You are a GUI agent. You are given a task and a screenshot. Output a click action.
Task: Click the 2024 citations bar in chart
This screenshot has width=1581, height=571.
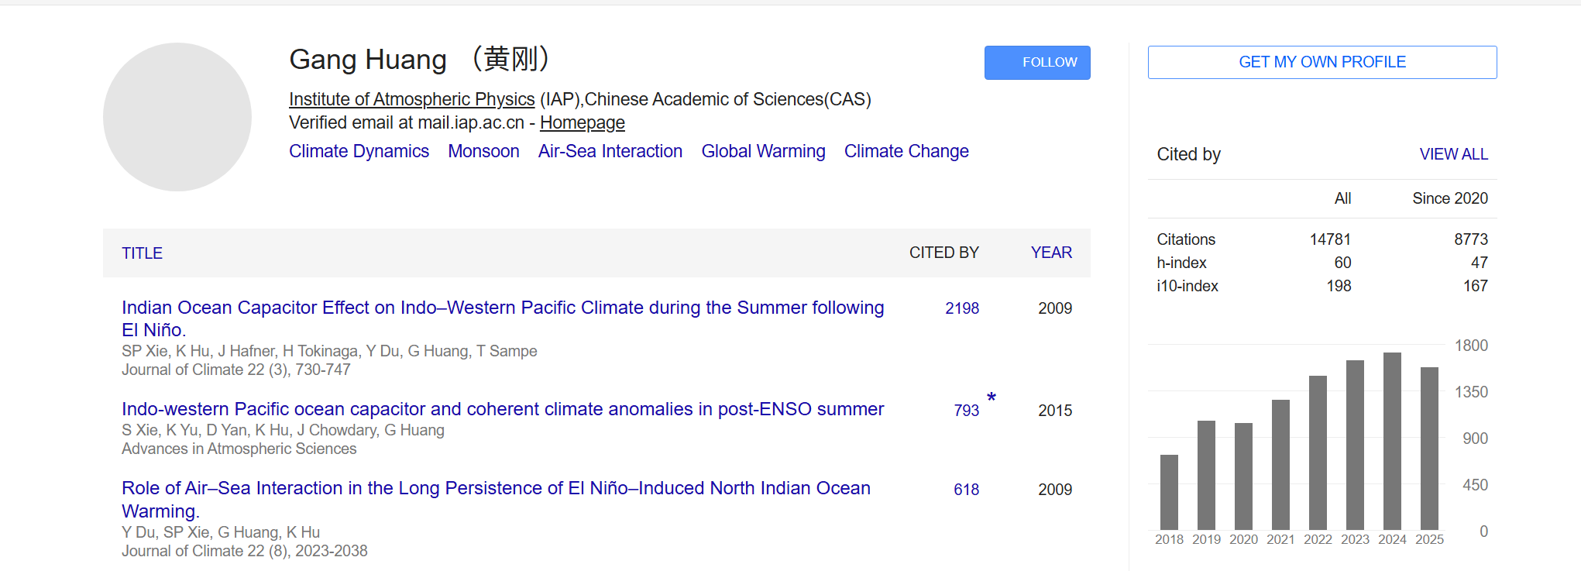point(1392,442)
